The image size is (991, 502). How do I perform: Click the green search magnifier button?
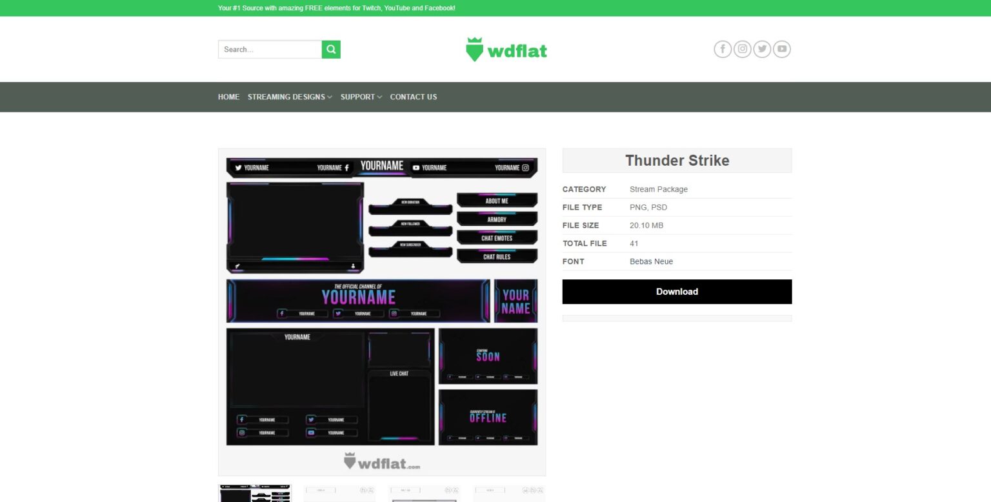[331, 50]
